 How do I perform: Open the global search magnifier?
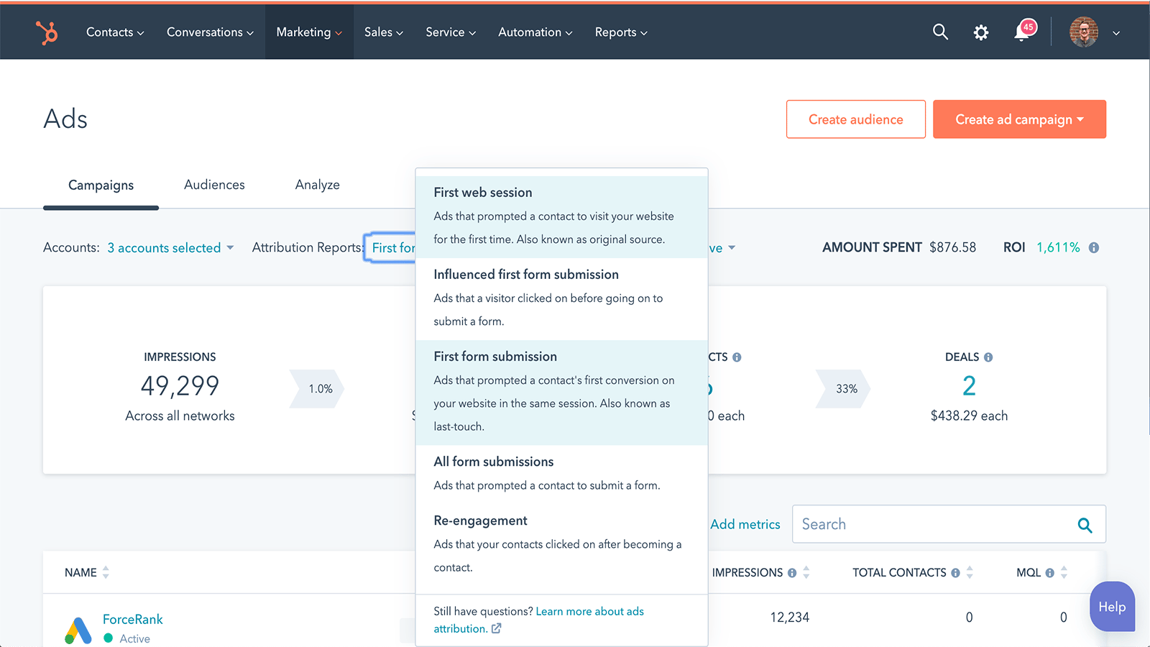[x=940, y=32]
